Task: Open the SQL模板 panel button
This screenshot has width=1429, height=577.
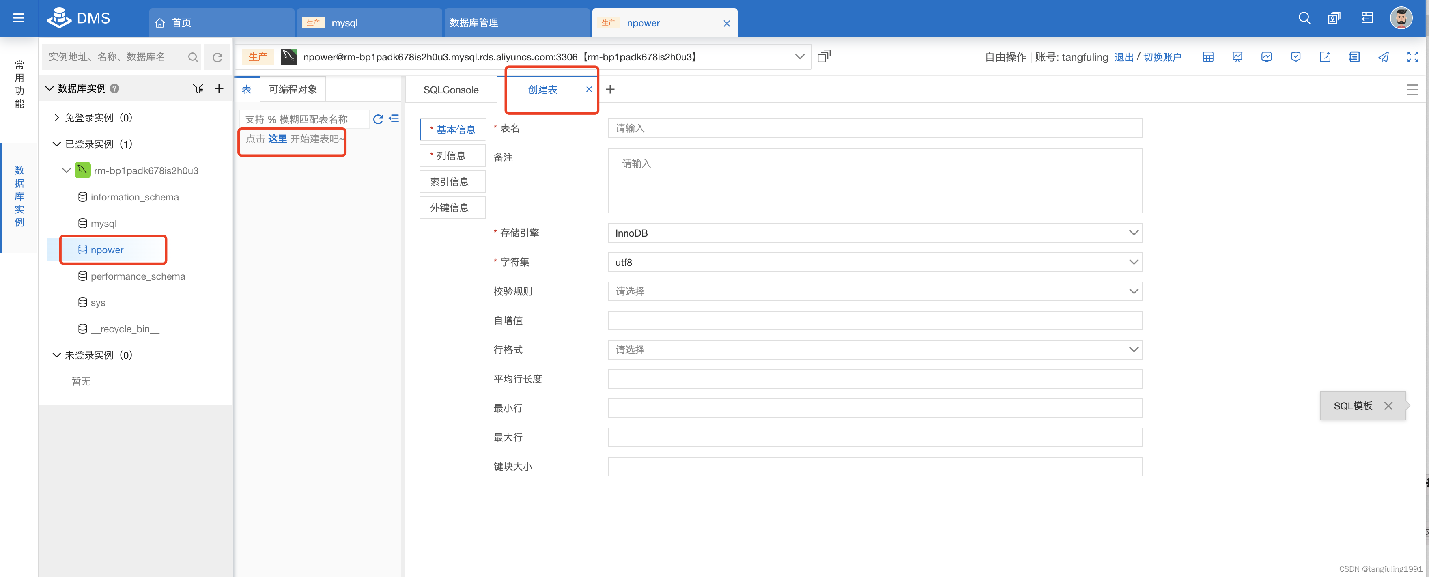Action: [x=1352, y=406]
